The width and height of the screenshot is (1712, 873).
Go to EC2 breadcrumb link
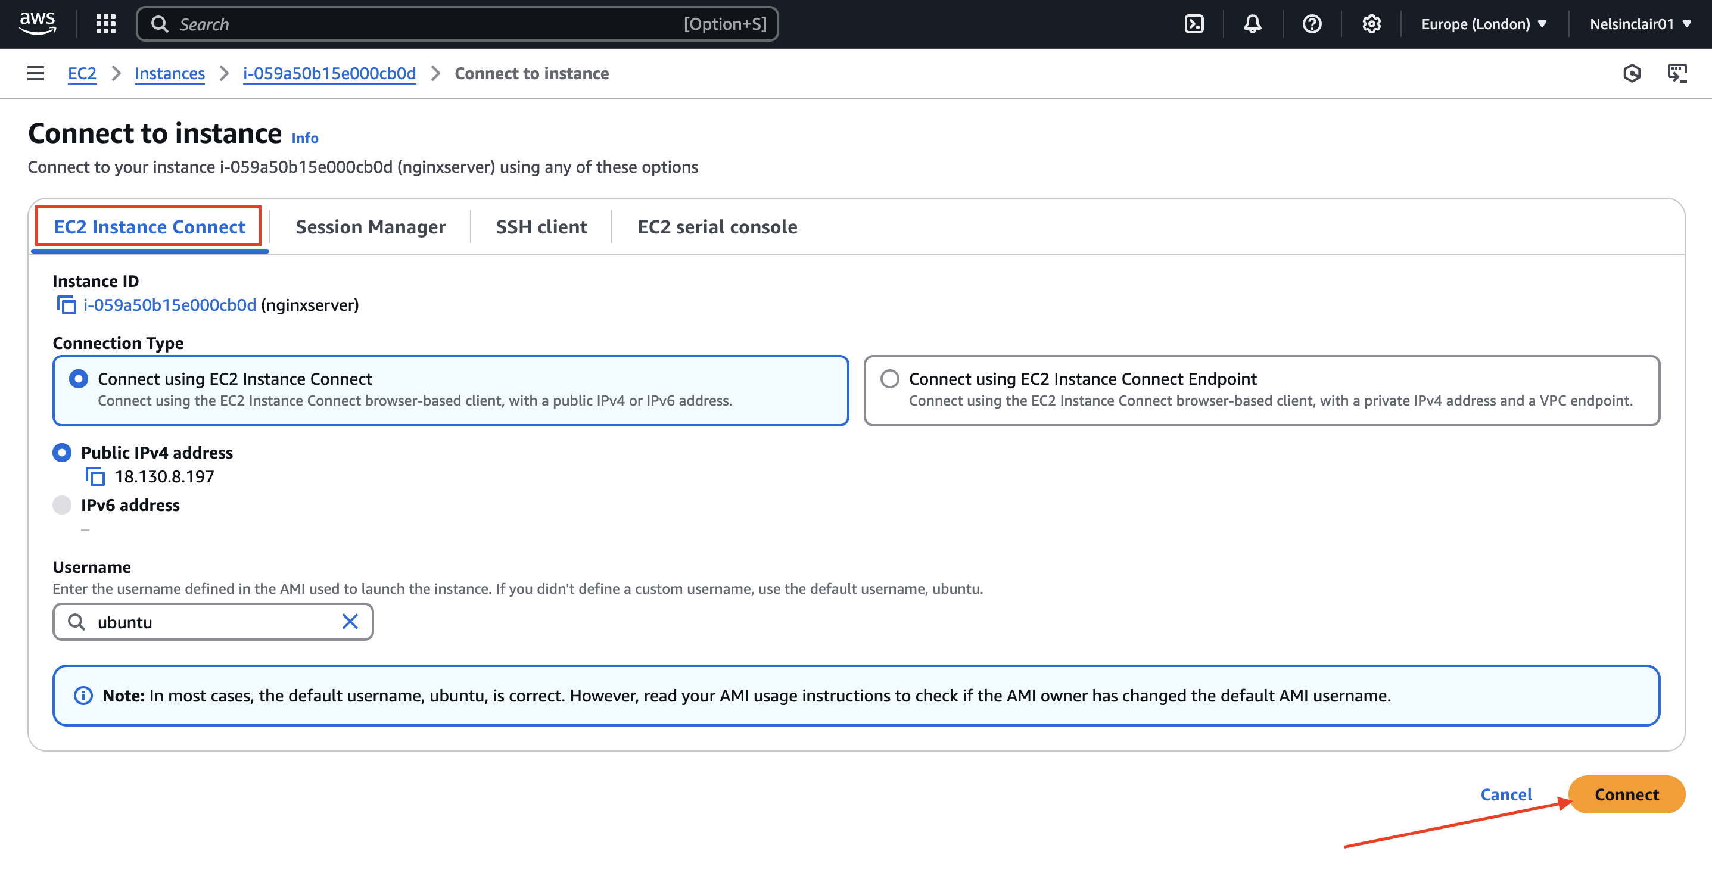coord(82,73)
